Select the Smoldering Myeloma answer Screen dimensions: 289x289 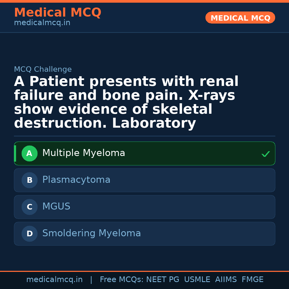click(x=92, y=233)
